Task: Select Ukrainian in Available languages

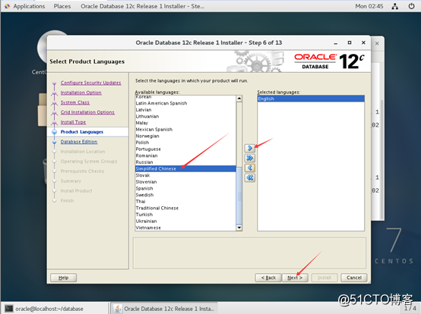Action: point(185,221)
